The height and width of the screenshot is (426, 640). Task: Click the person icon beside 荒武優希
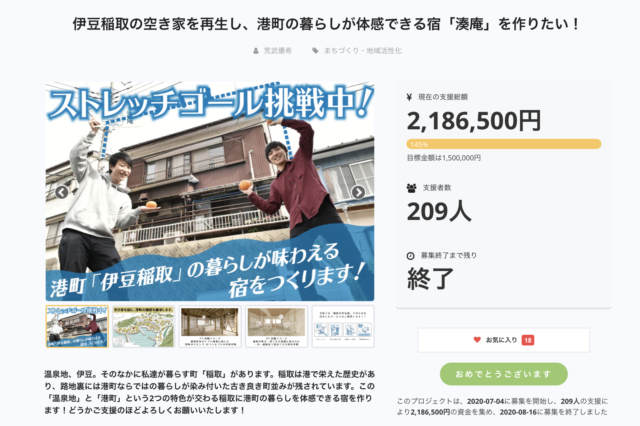click(256, 51)
